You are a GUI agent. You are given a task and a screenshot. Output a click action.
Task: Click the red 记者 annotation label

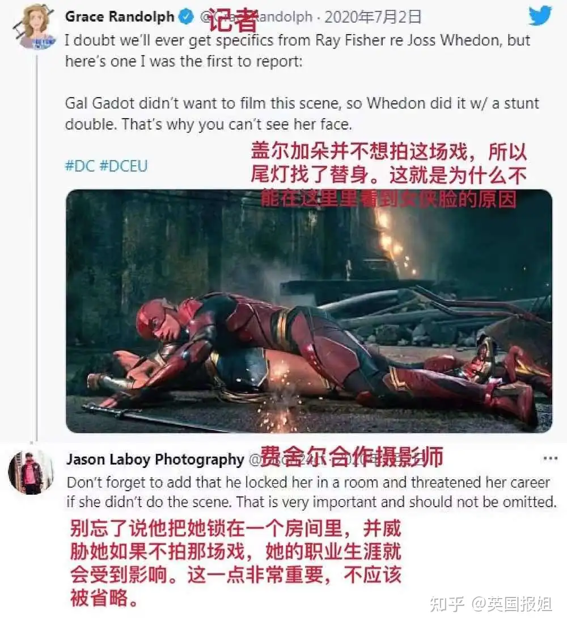[x=232, y=20]
